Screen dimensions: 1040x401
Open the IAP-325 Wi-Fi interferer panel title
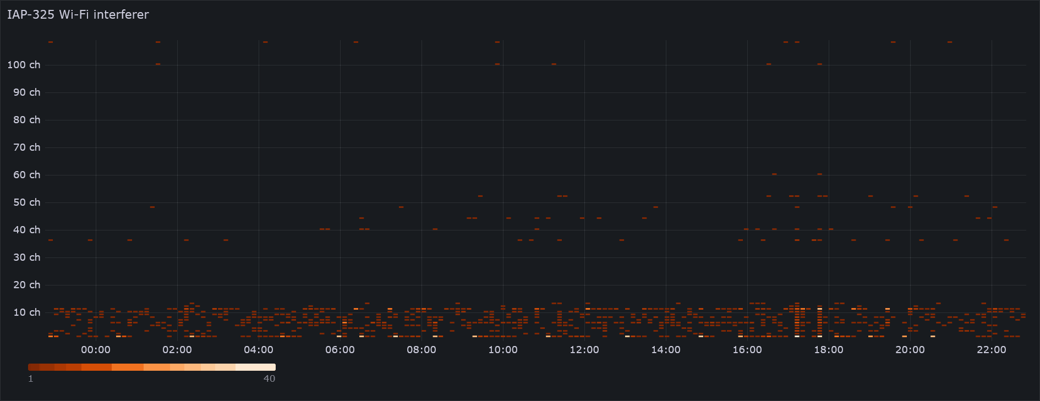(x=78, y=15)
